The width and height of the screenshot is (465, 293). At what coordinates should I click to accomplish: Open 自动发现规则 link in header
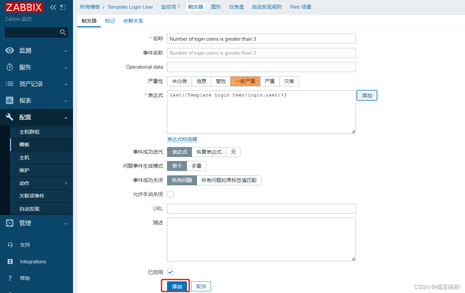(267, 7)
